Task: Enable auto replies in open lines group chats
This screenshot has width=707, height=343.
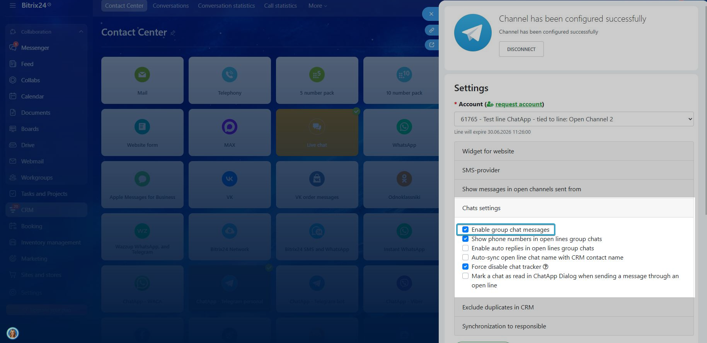Action: coord(465,248)
